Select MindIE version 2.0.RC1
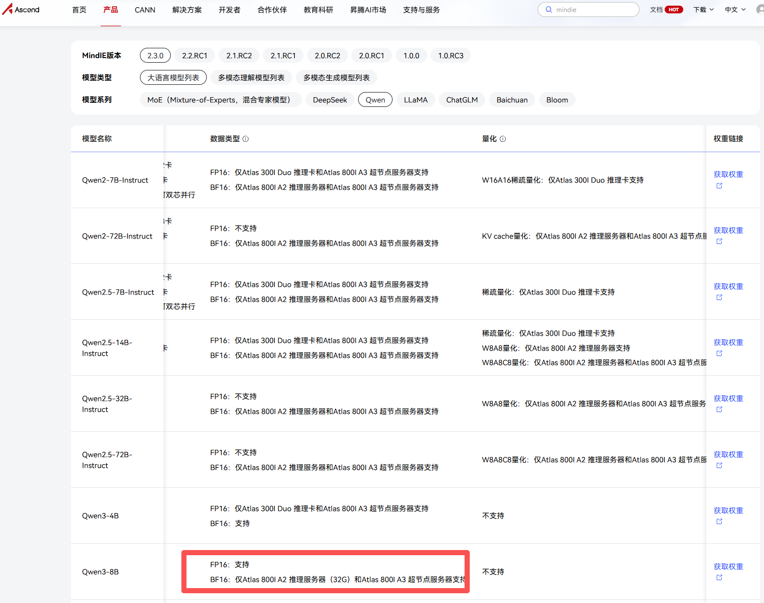The width and height of the screenshot is (764, 603). coord(371,56)
